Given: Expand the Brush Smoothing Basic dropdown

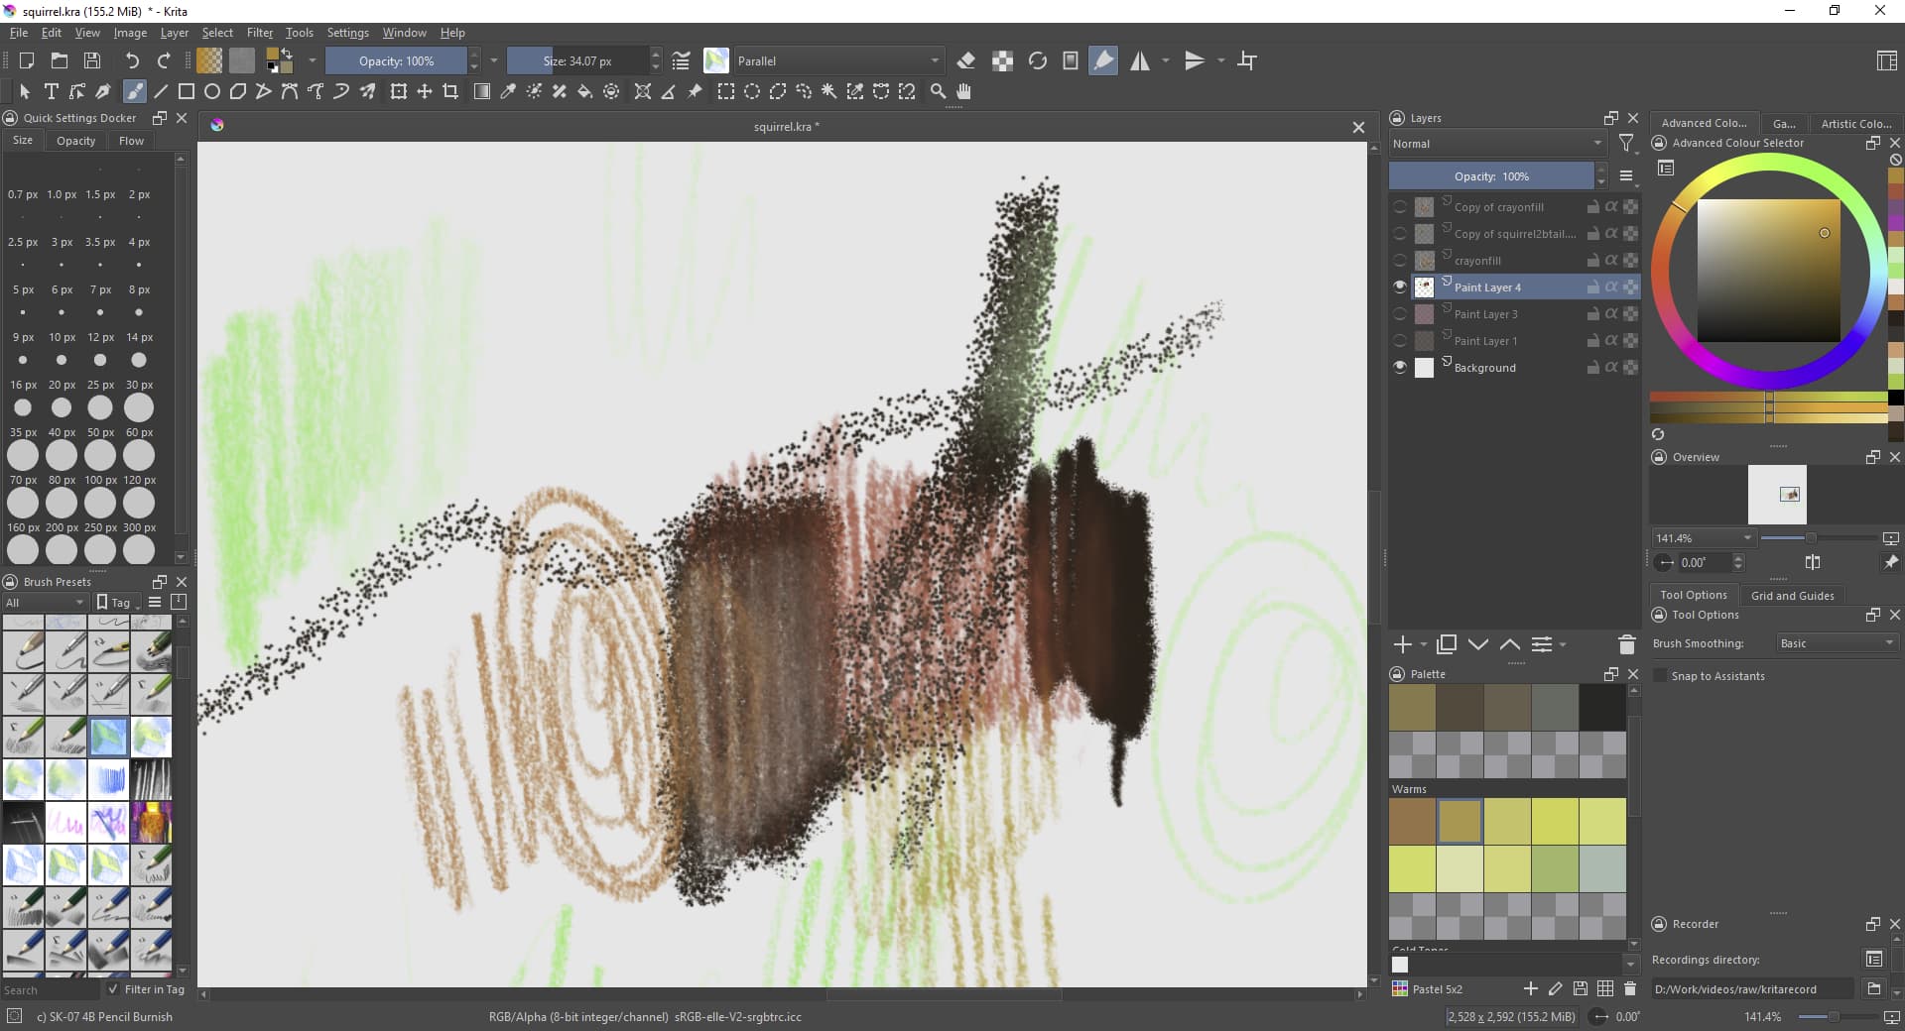Looking at the screenshot, I should [1836, 643].
